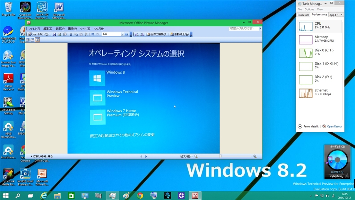
Task: Rotate the picture right using toolbar icon
Action: [142, 34]
